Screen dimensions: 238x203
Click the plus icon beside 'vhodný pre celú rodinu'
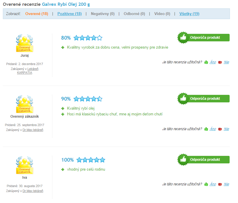point(63,169)
